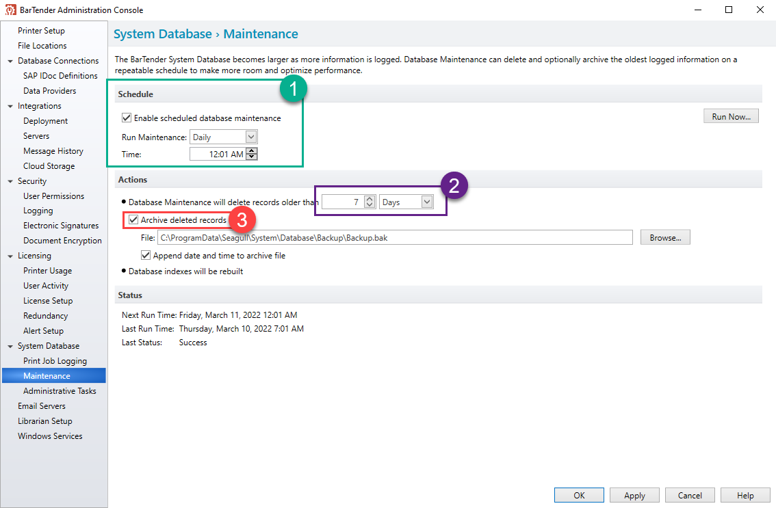Close the Administration Console window
The width and height of the screenshot is (776, 508).
tap(760, 10)
